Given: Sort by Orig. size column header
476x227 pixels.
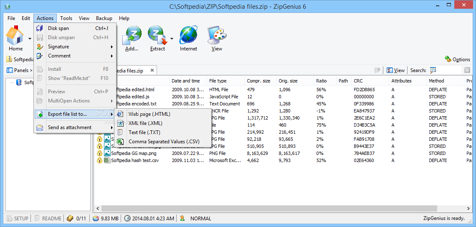Looking at the screenshot, I should coord(295,81).
